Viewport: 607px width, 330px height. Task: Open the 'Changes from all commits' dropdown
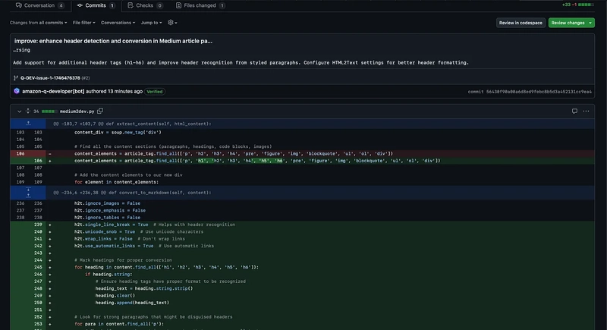click(x=36, y=23)
